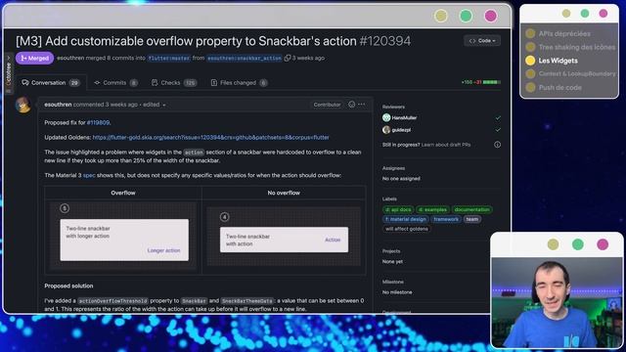Click HansMuller's approval checkmark icon
Image resolution: width=626 pixels, height=352 pixels.
(498, 117)
